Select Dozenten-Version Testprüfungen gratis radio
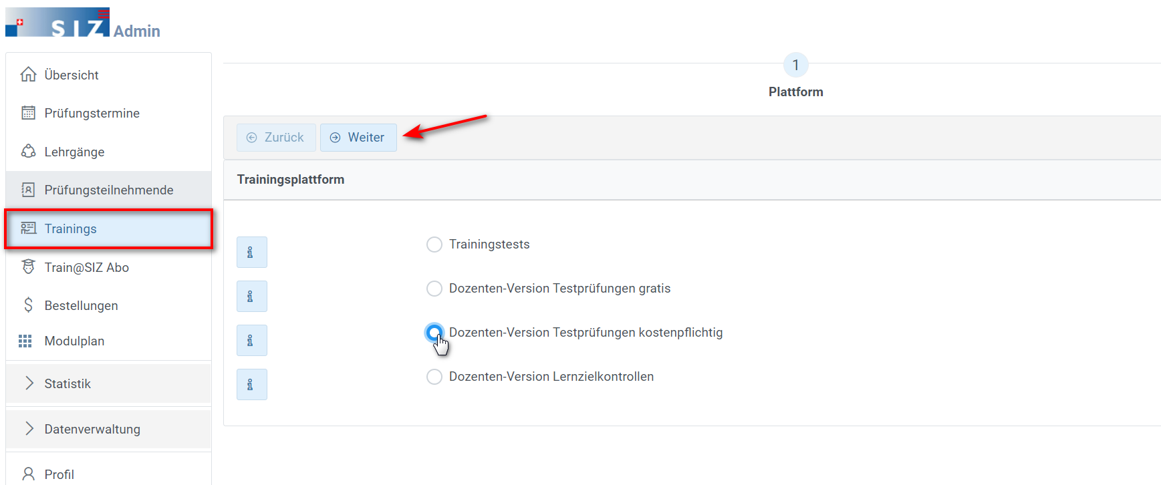The height and width of the screenshot is (485, 1161). tap(434, 289)
